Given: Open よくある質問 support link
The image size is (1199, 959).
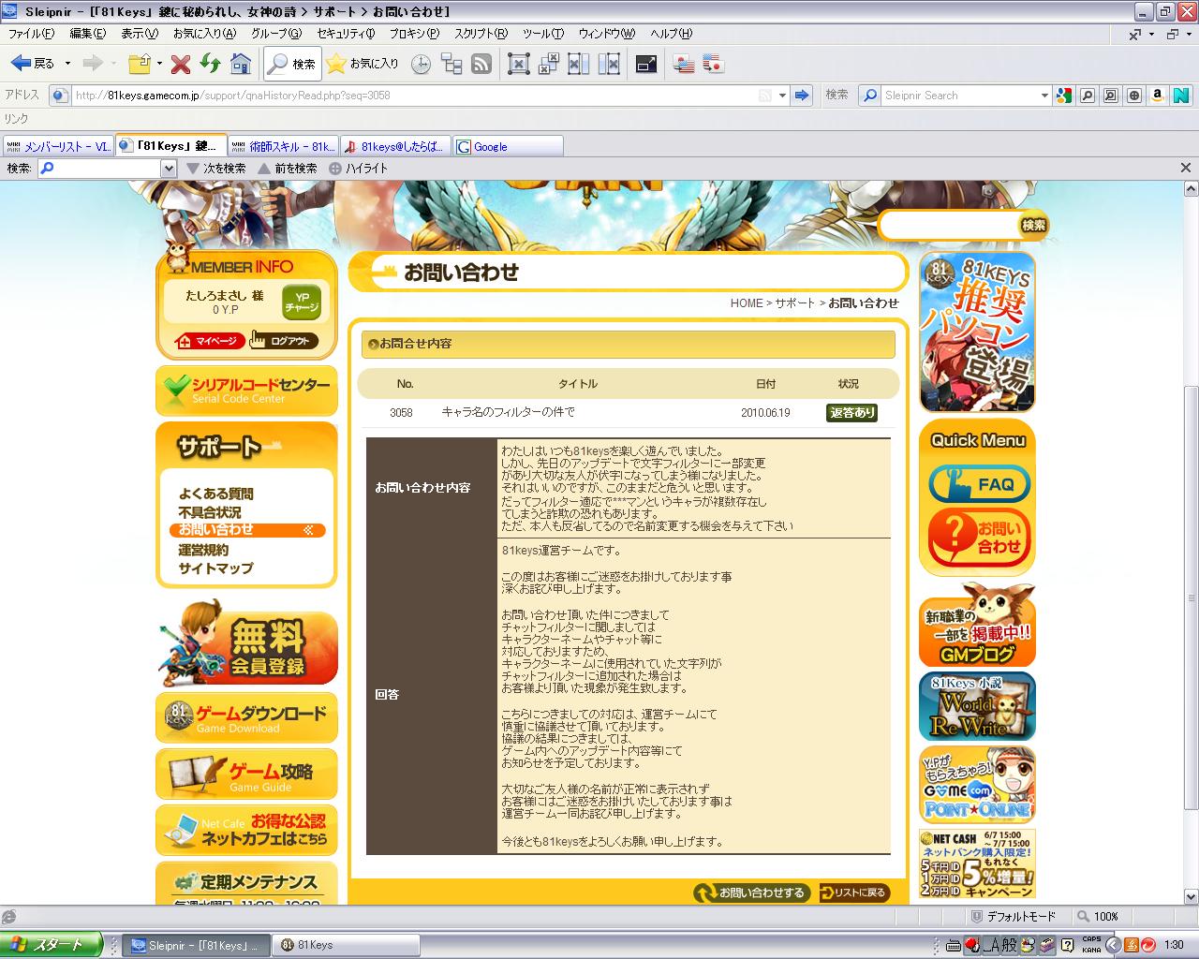Looking at the screenshot, I should (x=216, y=494).
